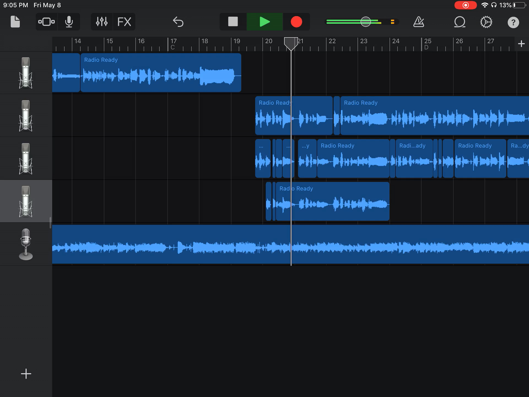
Task: Open My Songs document browser
Action: point(15,22)
